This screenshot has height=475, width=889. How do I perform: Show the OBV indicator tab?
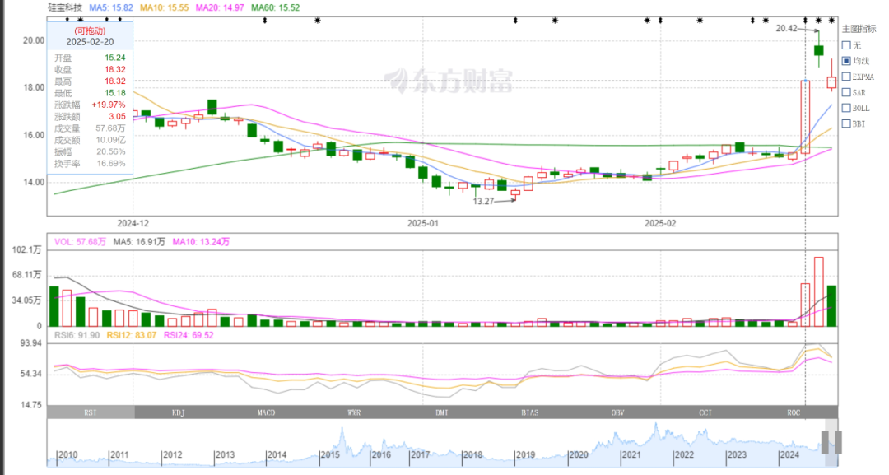pyautogui.click(x=618, y=412)
